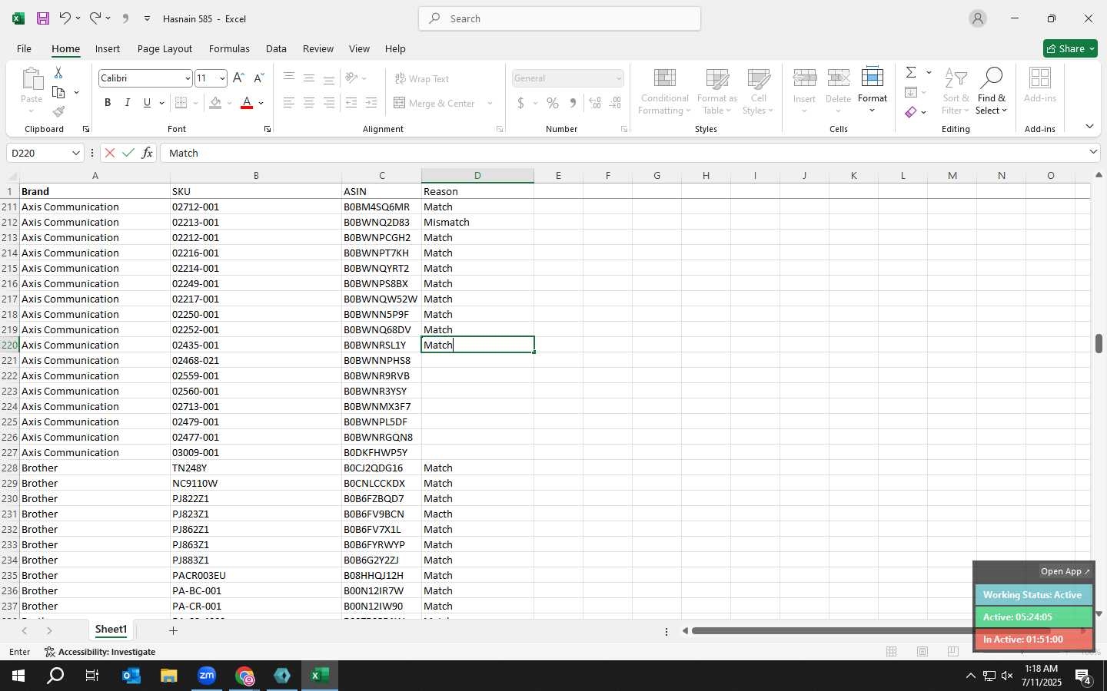
Task: Toggle Underline formatting
Action: click(147, 103)
